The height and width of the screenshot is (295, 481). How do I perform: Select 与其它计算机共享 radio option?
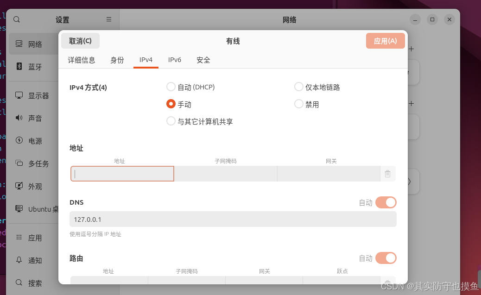pos(171,121)
